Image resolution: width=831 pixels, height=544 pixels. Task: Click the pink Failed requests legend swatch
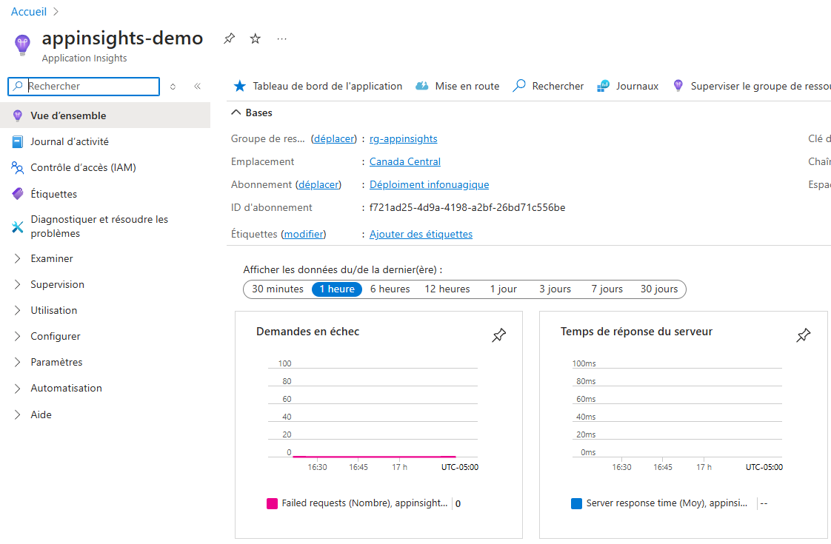[272, 503]
